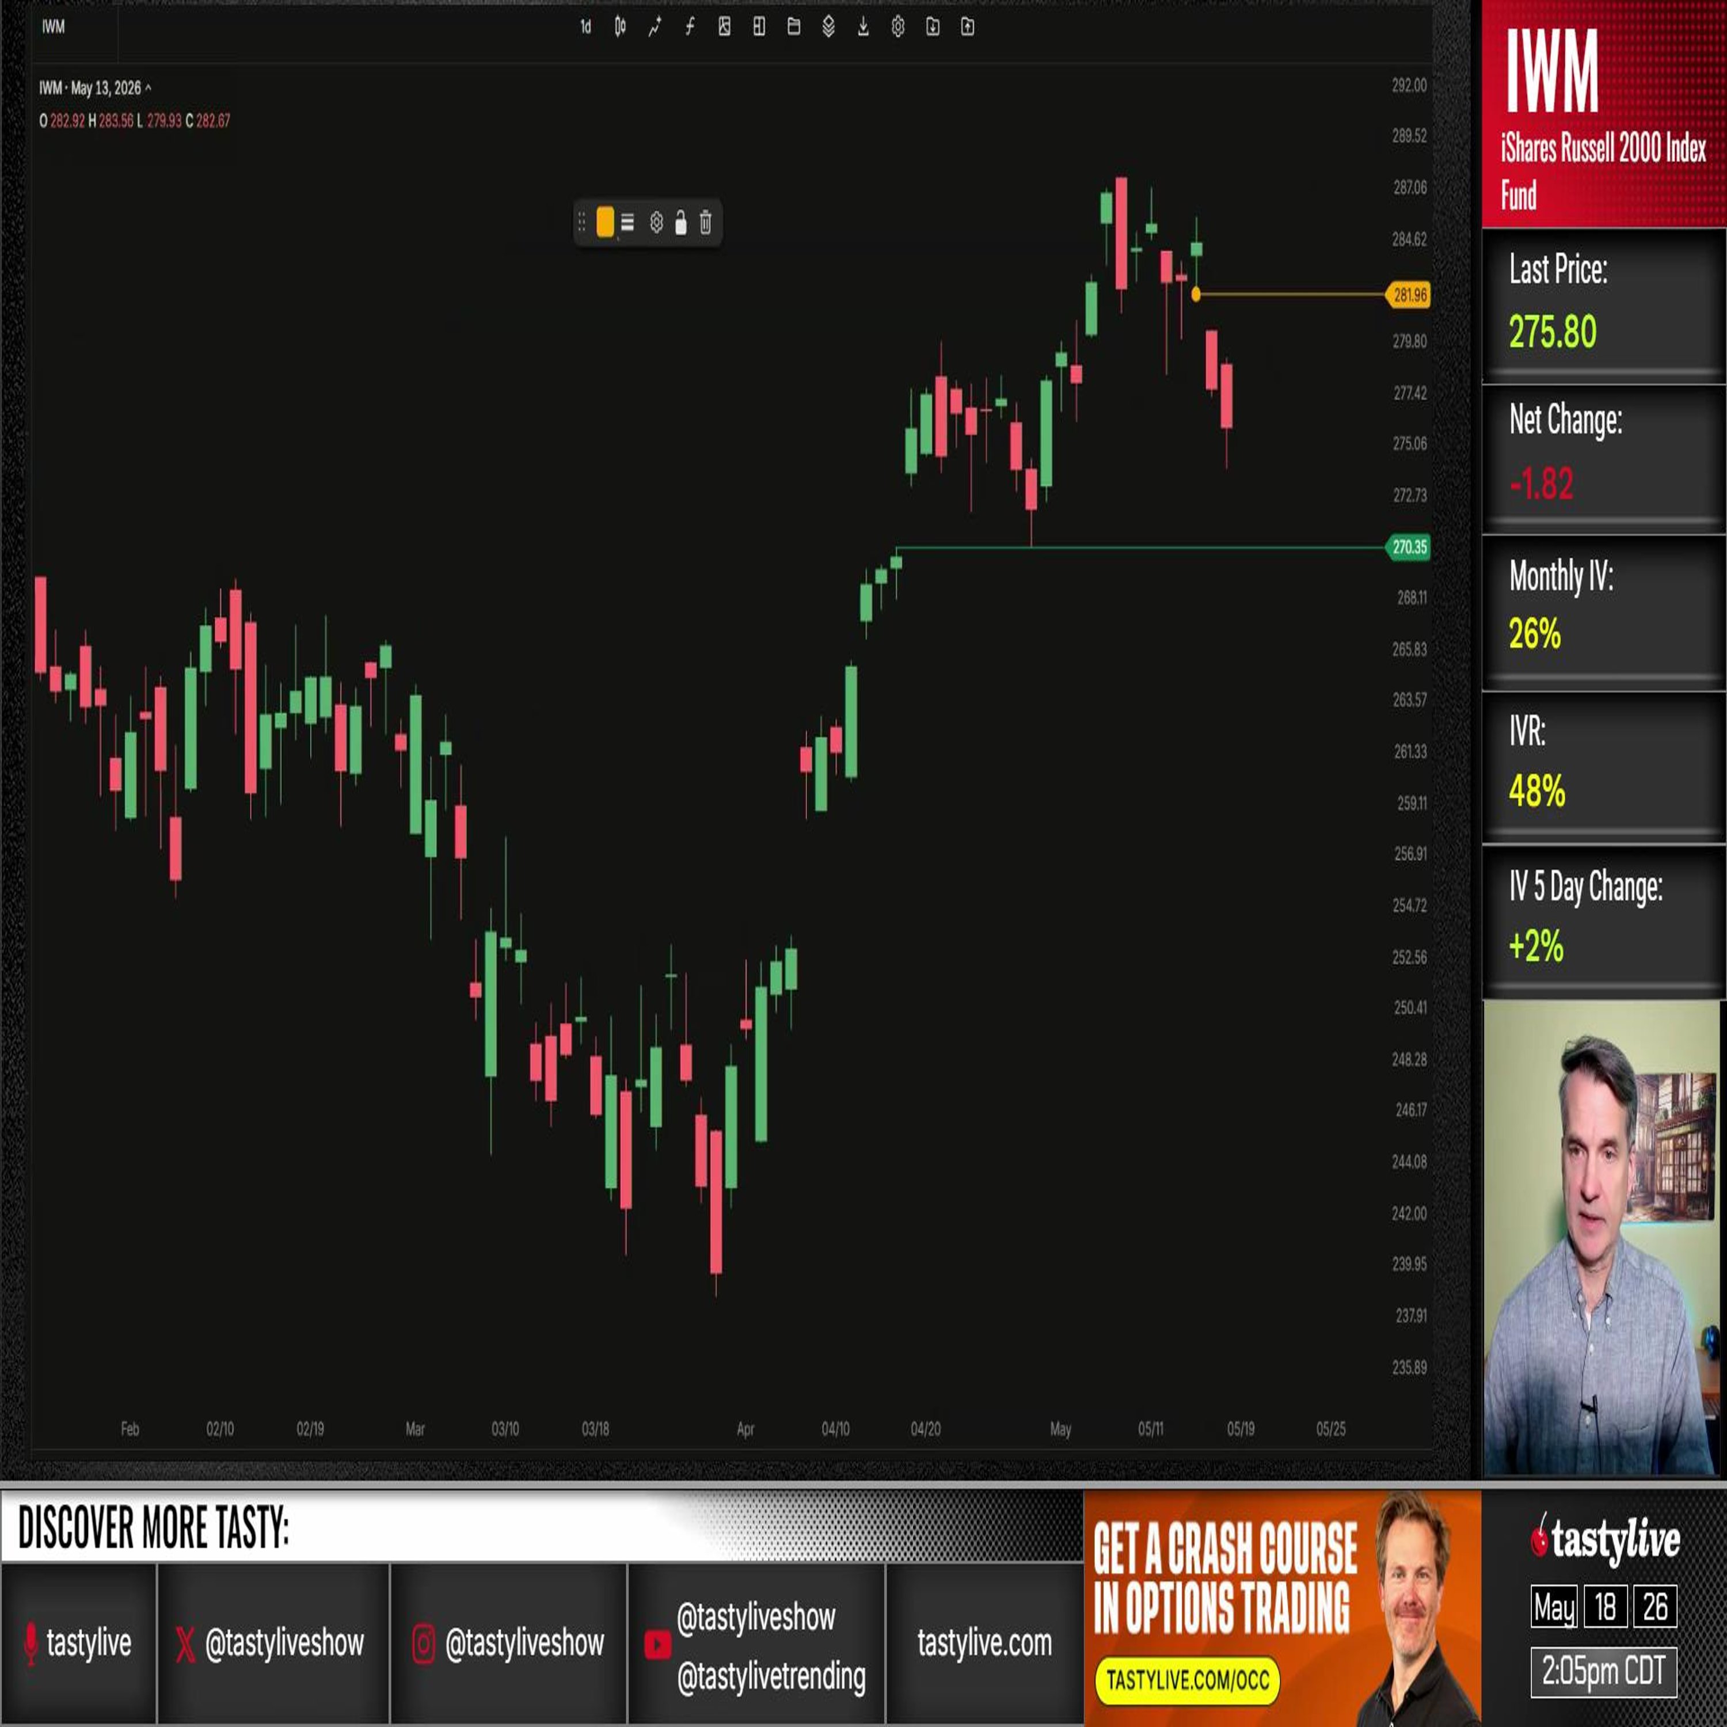Image resolution: width=1727 pixels, height=1727 pixels.
Task: Click the orange 281.96 price label
Action: [x=1408, y=295]
